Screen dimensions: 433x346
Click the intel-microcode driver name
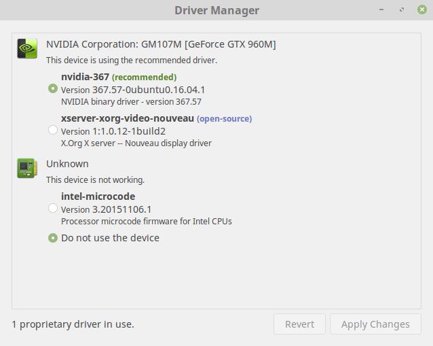point(98,196)
